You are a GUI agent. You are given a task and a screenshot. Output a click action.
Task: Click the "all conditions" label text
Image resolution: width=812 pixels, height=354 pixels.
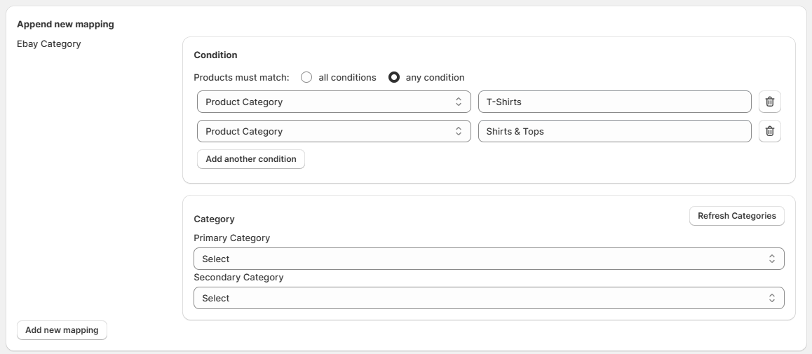coord(348,78)
